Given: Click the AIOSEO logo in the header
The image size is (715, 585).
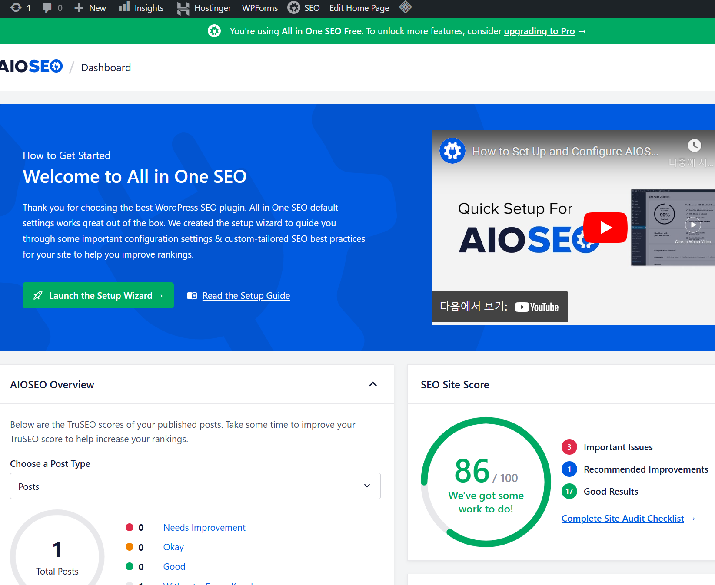Looking at the screenshot, I should (31, 66).
